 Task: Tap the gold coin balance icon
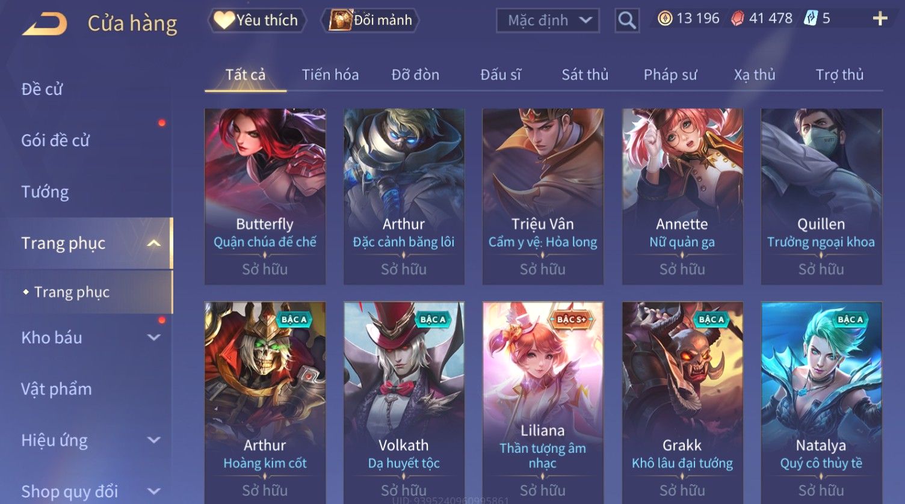point(665,19)
